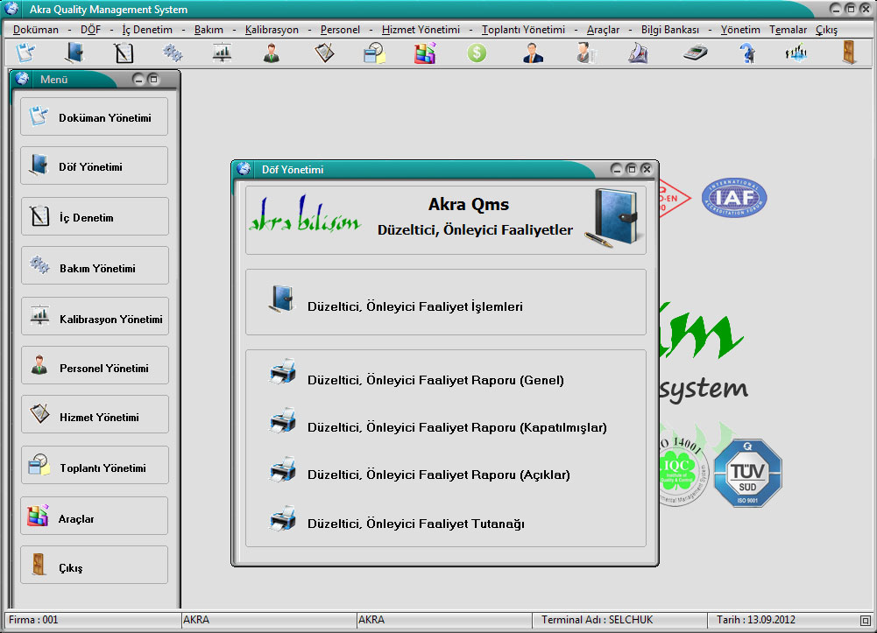Click the İç Denetim sidebar button

point(95,216)
